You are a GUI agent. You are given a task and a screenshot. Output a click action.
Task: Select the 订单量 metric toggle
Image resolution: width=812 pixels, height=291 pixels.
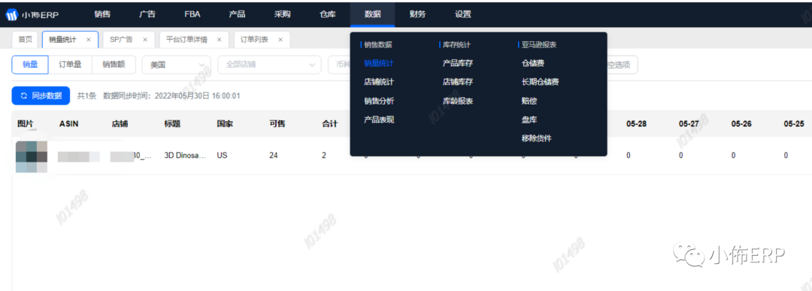point(70,65)
